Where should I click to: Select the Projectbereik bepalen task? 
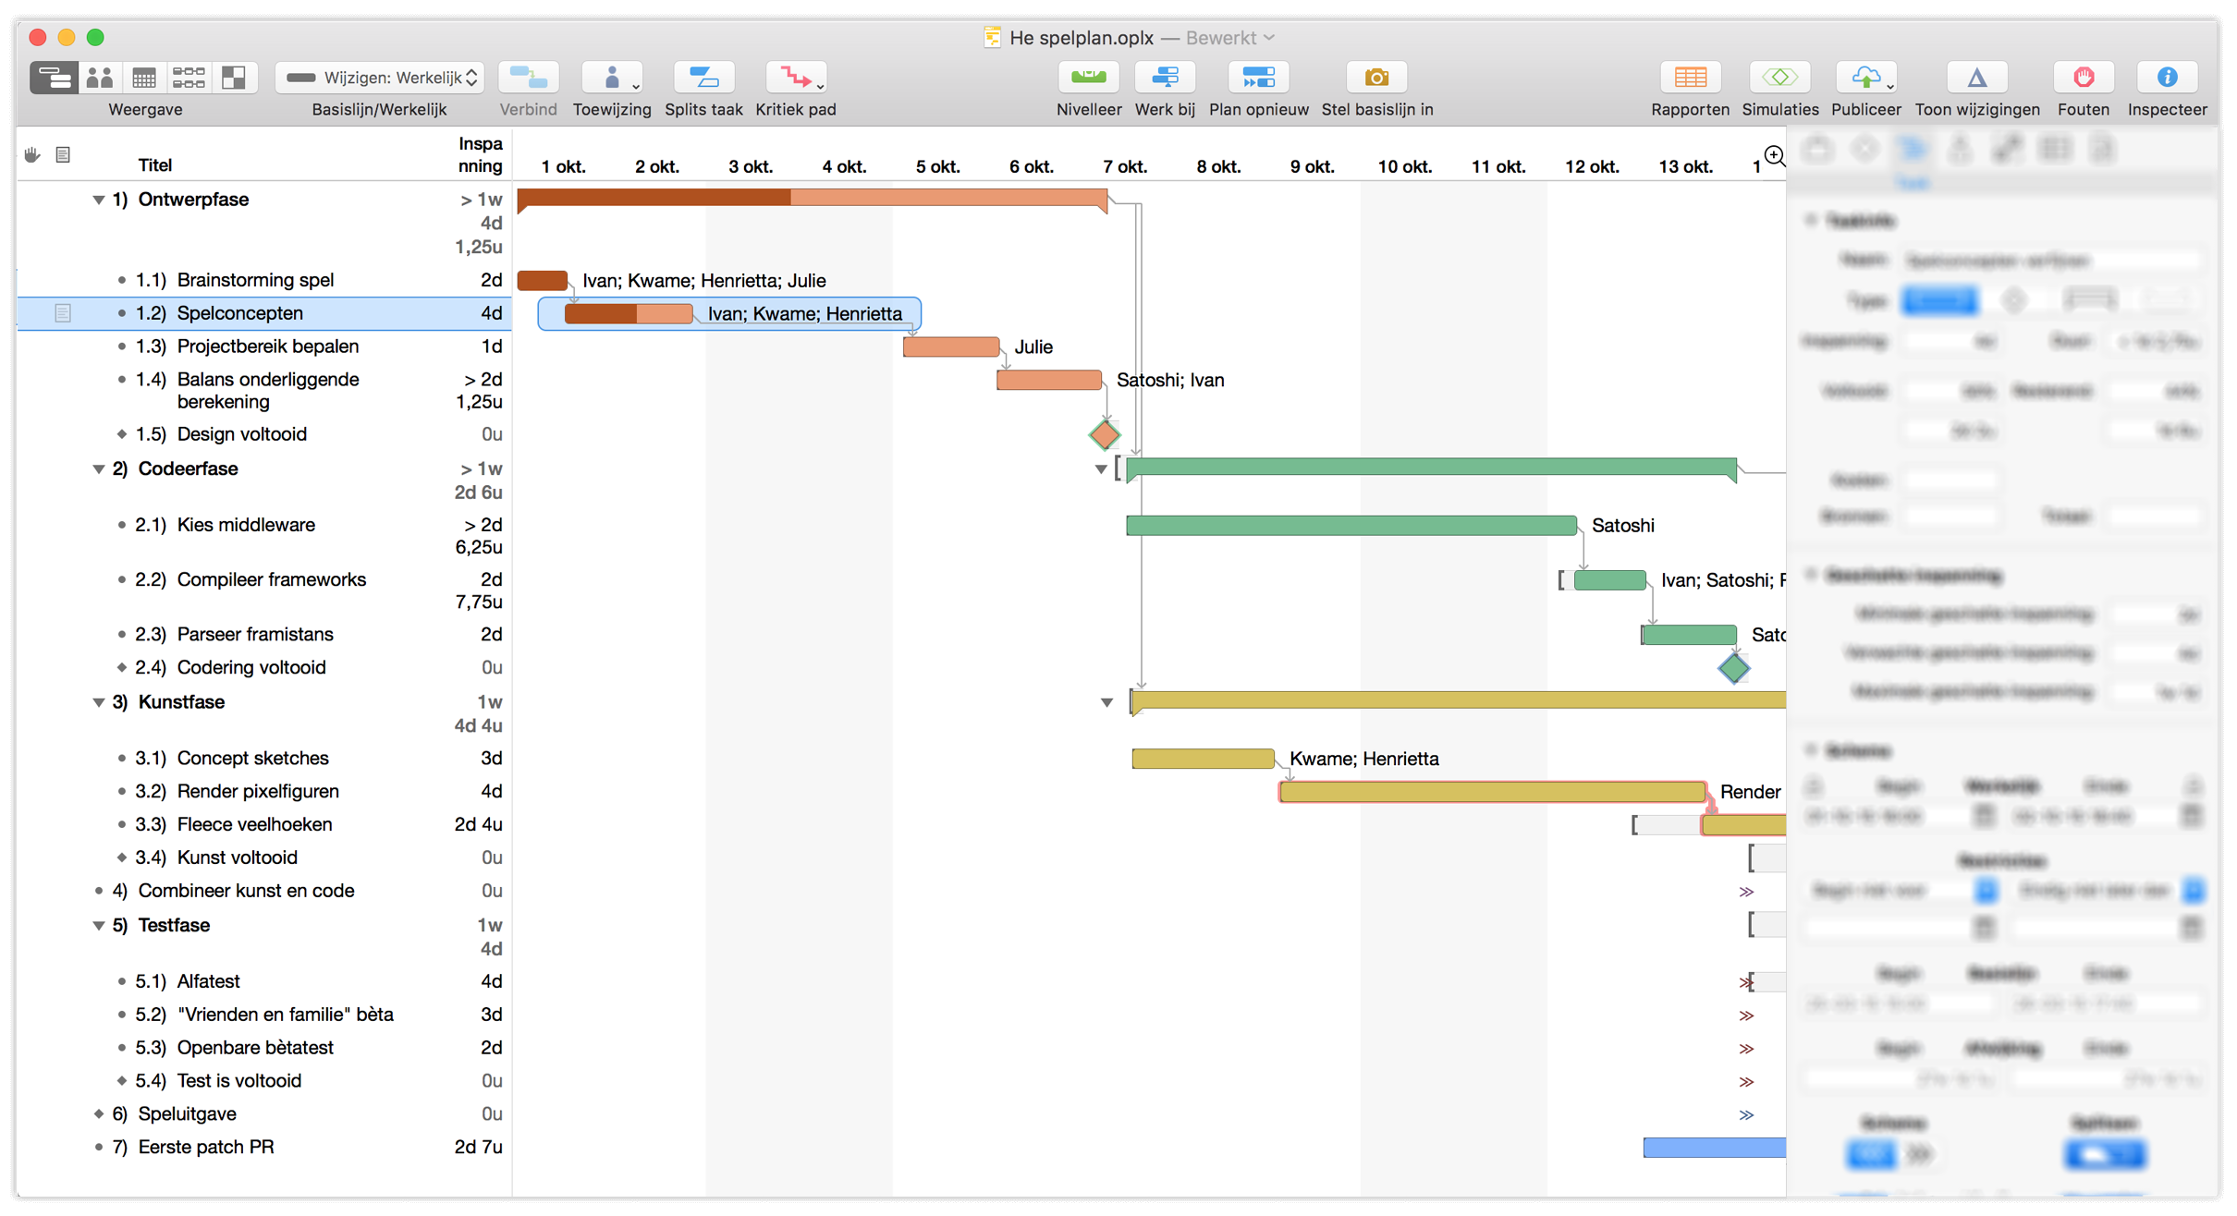click(268, 347)
